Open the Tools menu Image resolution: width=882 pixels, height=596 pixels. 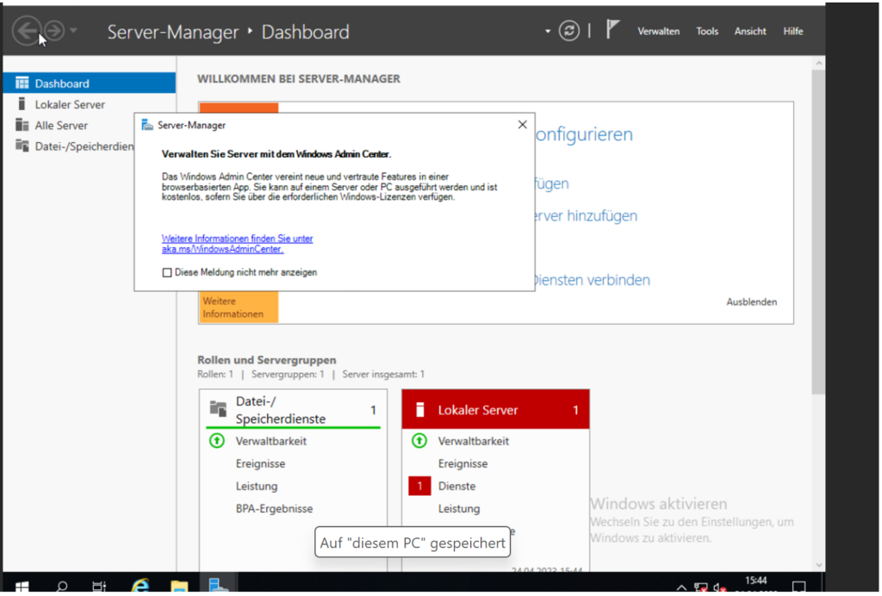706,31
